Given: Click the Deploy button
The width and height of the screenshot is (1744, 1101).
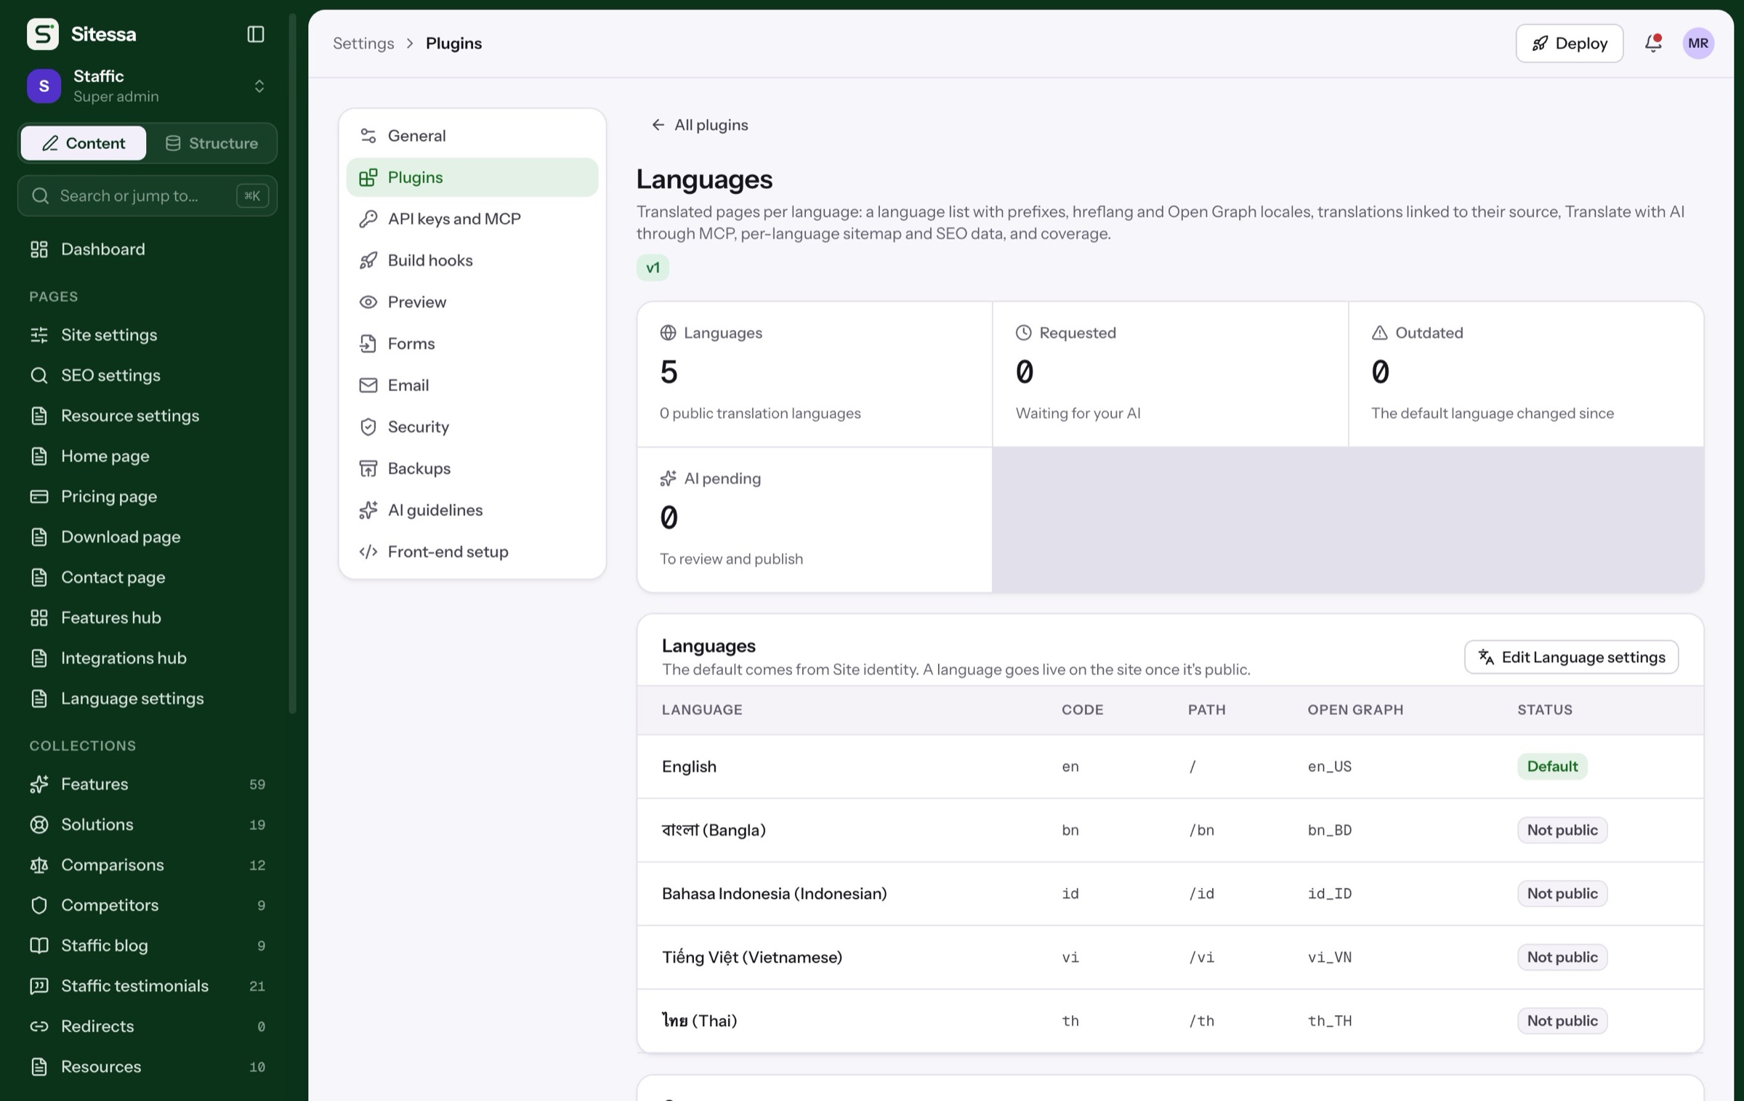Looking at the screenshot, I should click(1570, 43).
